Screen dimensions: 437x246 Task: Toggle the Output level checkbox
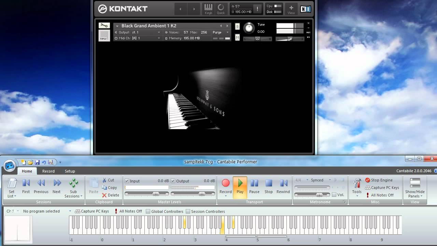pos(173,181)
